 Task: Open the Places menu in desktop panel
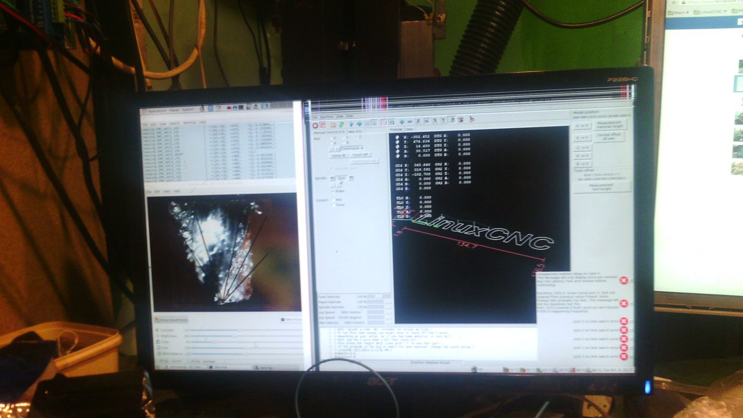click(x=174, y=110)
